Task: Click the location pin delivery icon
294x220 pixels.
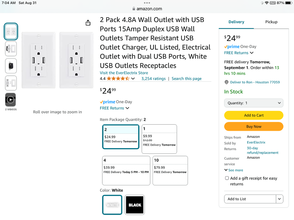Action: coord(226,82)
